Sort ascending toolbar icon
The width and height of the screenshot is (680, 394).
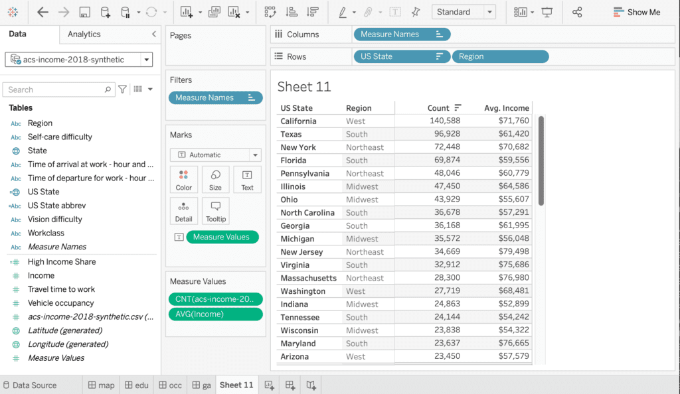tap(292, 12)
